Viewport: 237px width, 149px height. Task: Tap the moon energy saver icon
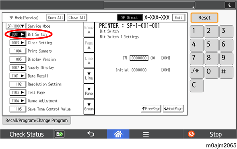coord(230,5)
